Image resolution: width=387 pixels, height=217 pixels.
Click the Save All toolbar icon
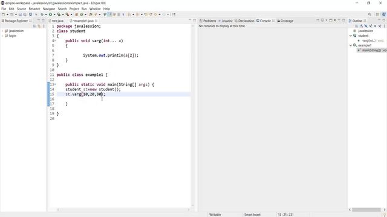25,14
